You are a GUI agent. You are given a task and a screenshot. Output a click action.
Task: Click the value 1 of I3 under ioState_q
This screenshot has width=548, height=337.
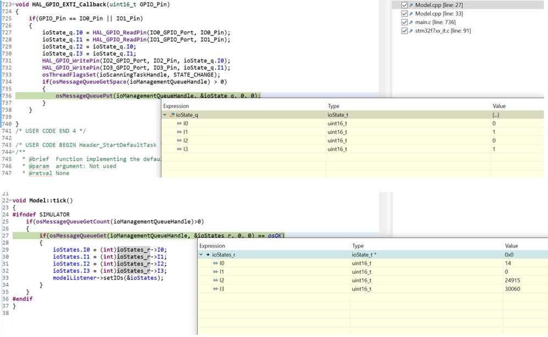(494, 149)
